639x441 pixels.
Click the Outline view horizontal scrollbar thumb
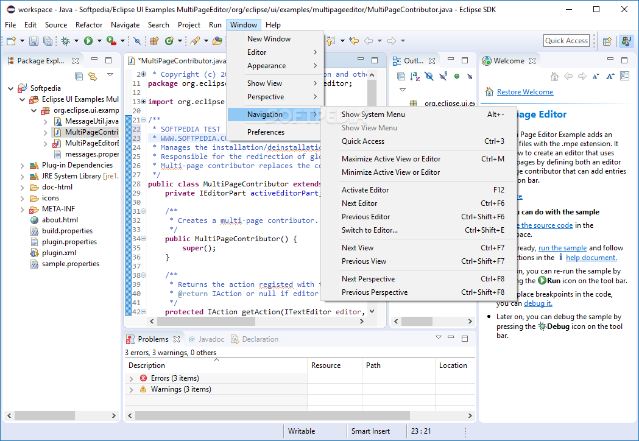click(417, 322)
